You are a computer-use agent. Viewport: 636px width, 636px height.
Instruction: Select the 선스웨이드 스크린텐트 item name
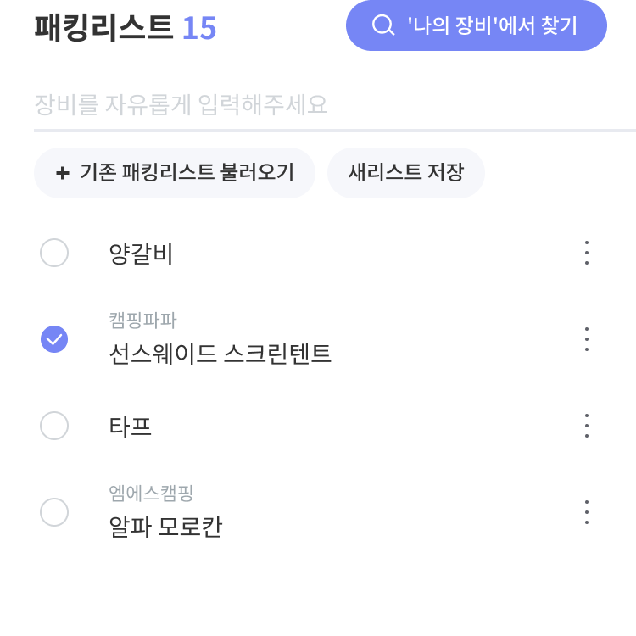(x=220, y=354)
